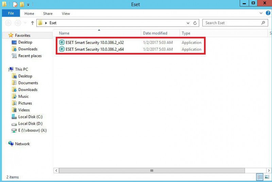Expand breadcrumb arrow before Eset

(x=46, y=23)
